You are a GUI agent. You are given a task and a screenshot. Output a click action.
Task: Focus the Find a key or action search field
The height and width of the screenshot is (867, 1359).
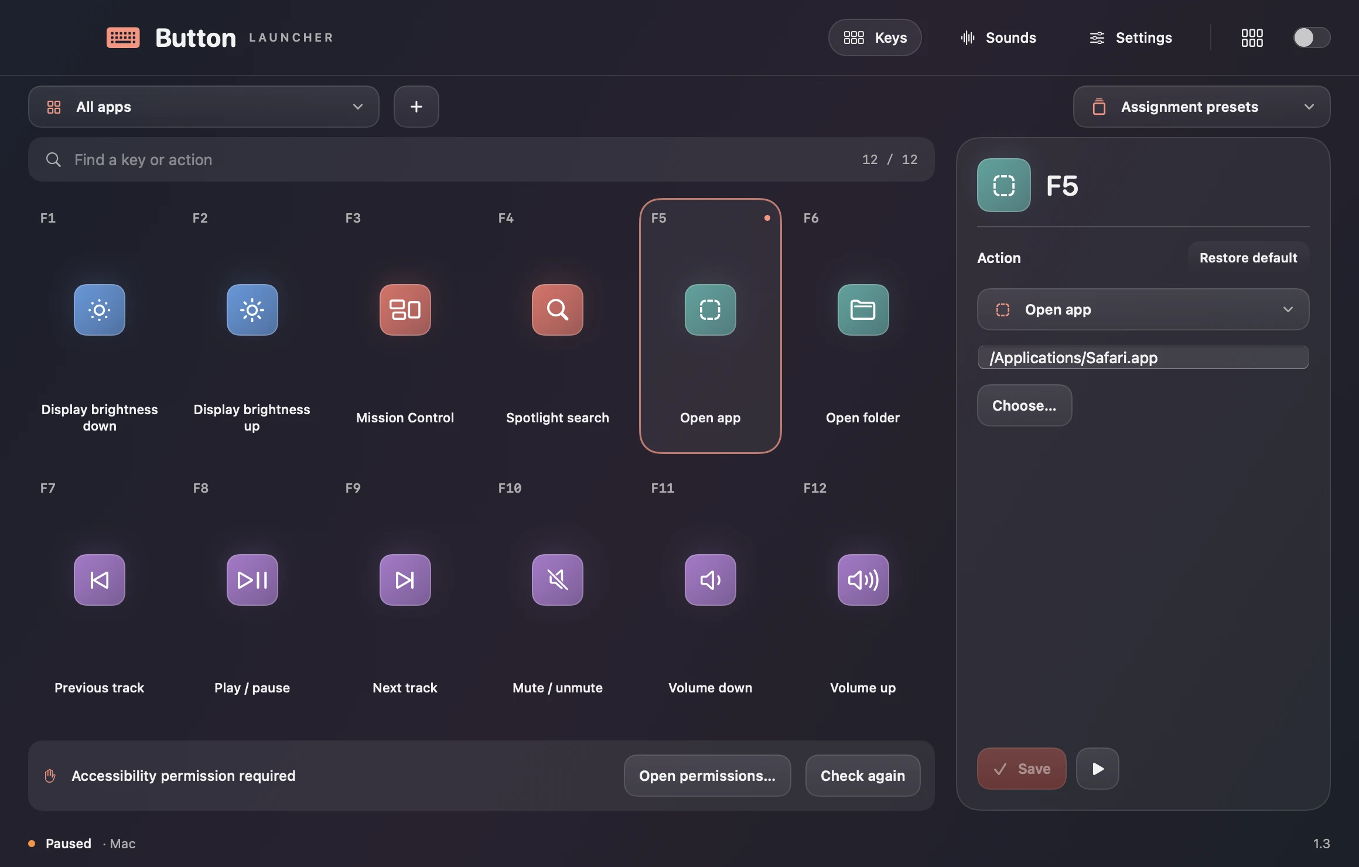click(x=481, y=159)
